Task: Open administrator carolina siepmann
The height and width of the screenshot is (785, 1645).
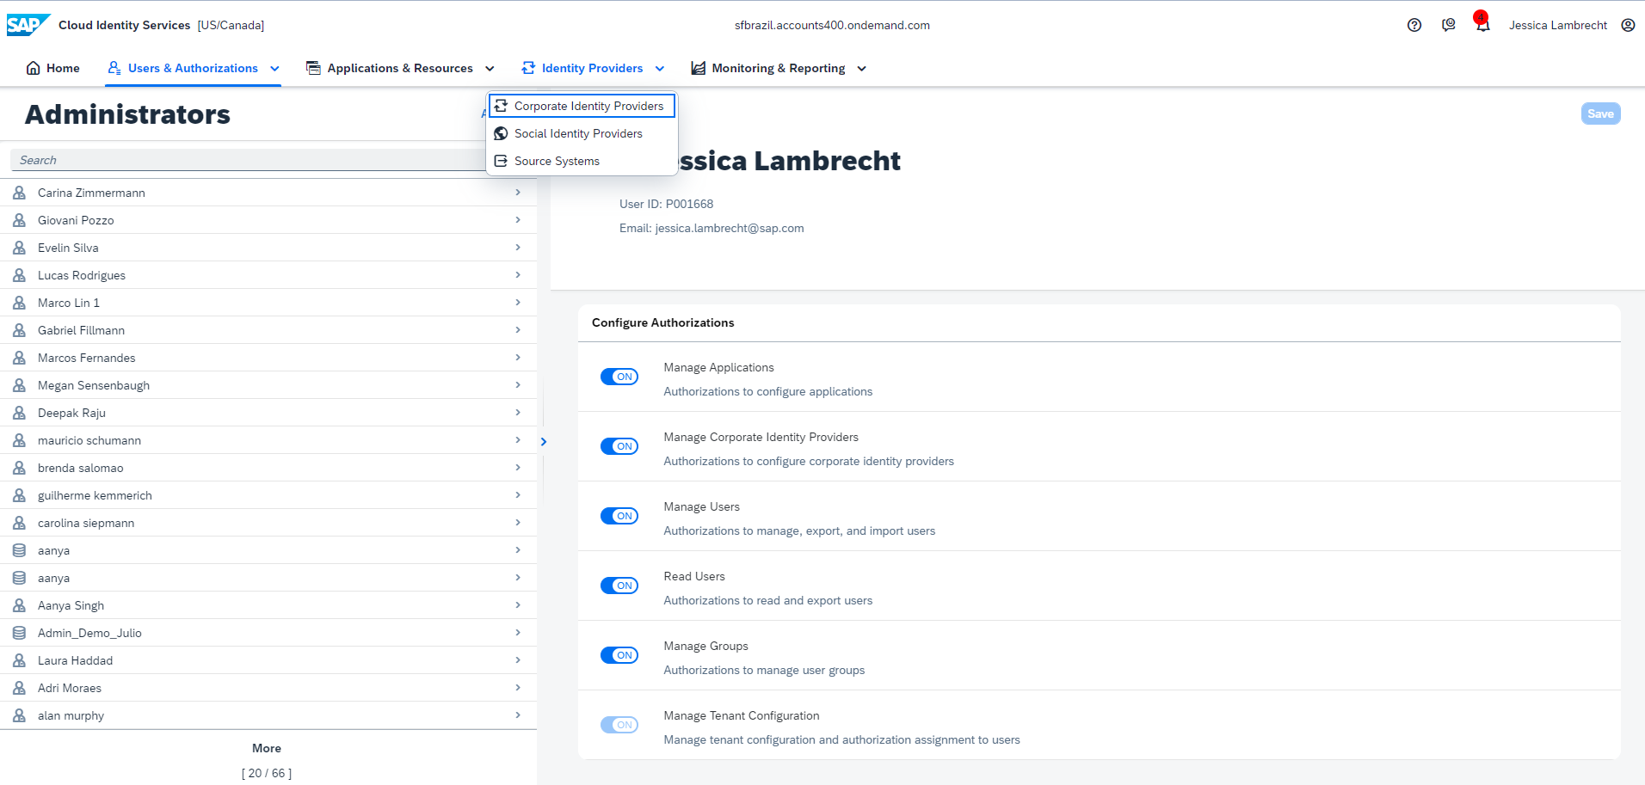Action: tap(268, 523)
